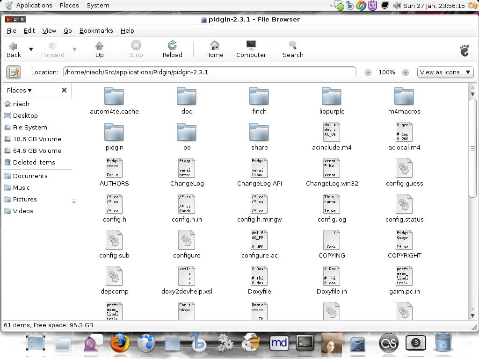The width and height of the screenshot is (479, 359).
Task: Open the Help menu
Action: click(x=127, y=30)
